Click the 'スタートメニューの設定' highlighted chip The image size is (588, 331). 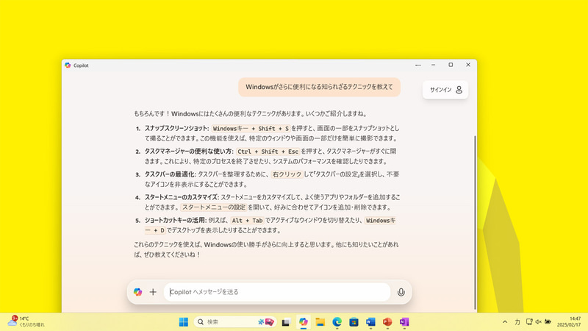[x=214, y=207]
